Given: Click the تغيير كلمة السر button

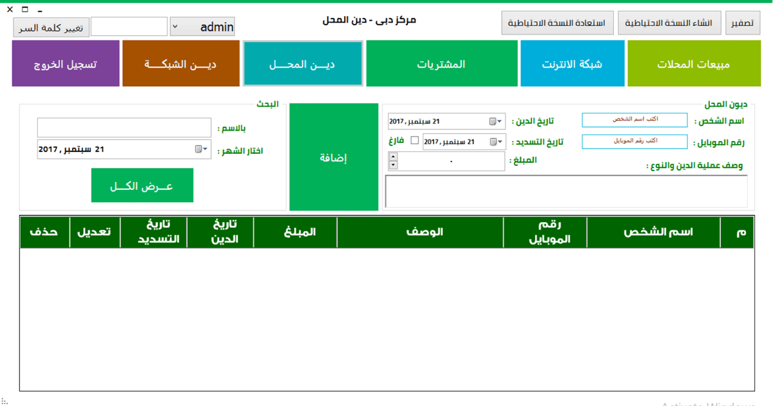Looking at the screenshot, I should tap(51, 28).
